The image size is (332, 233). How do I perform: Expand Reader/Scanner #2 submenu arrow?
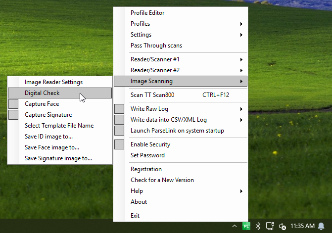coord(241,70)
